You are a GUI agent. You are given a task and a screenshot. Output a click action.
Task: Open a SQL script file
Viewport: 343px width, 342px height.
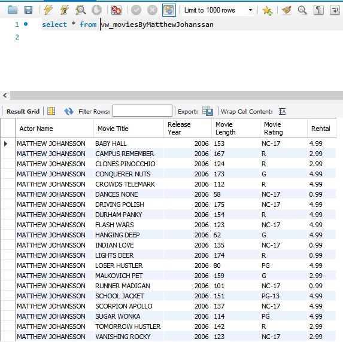[13, 10]
